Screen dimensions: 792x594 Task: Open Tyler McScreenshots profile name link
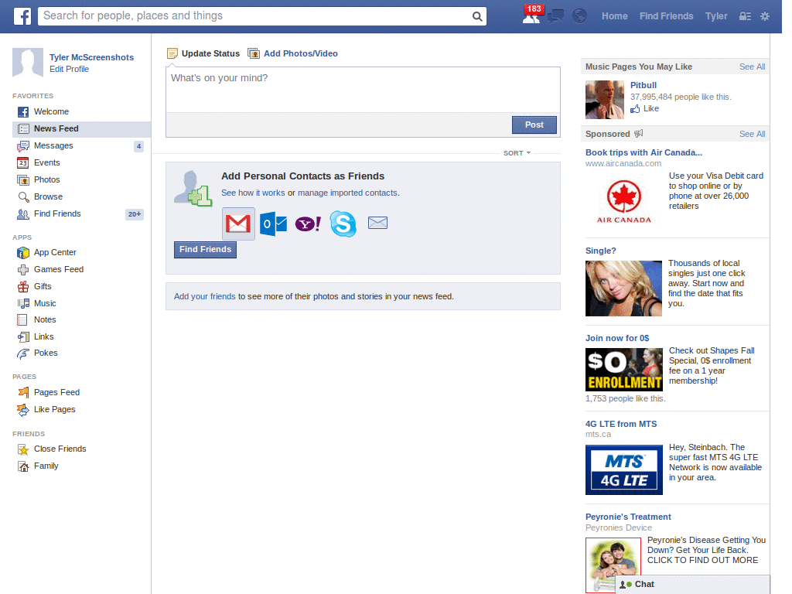tap(91, 57)
